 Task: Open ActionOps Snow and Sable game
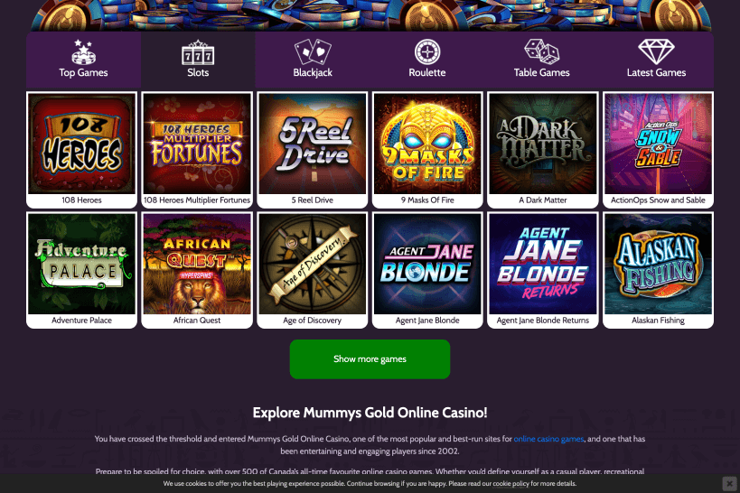(658, 150)
